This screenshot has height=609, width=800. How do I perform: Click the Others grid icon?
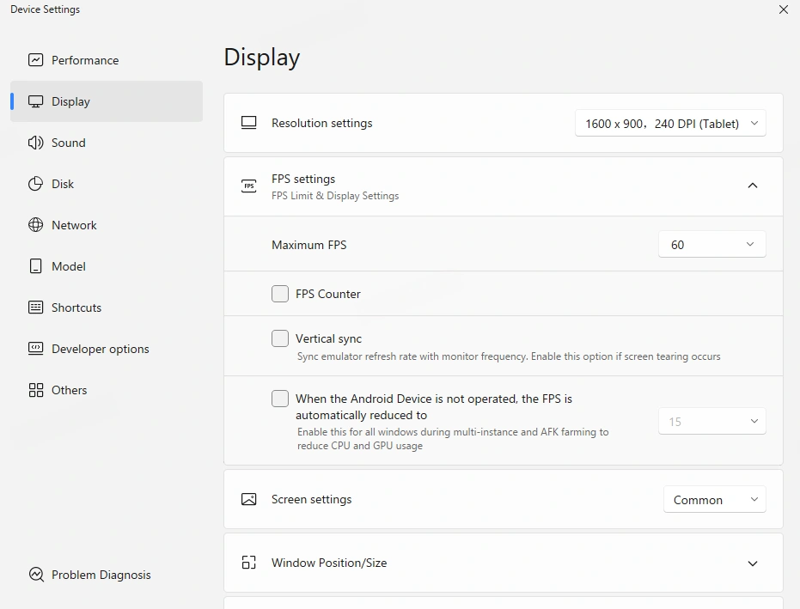point(36,390)
